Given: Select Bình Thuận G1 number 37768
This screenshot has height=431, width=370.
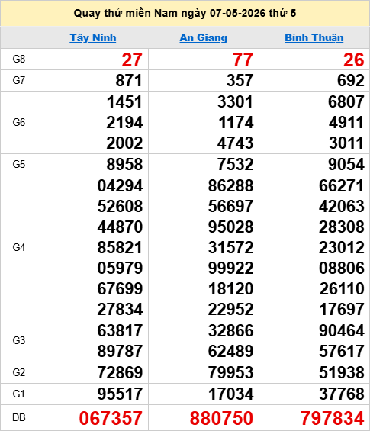Looking at the screenshot, I should pyautogui.click(x=342, y=394).
